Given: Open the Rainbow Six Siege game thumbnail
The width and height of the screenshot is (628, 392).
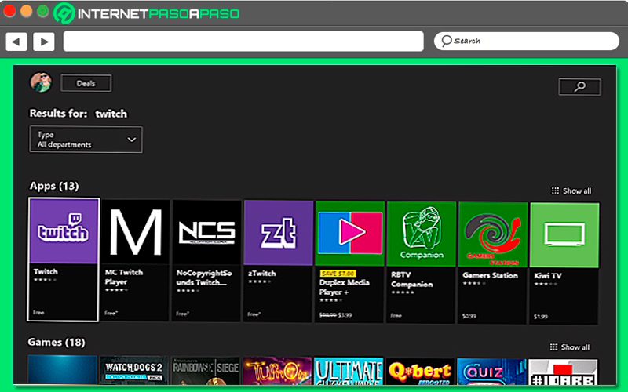Looking at the screenshot, I should [206, 371].
